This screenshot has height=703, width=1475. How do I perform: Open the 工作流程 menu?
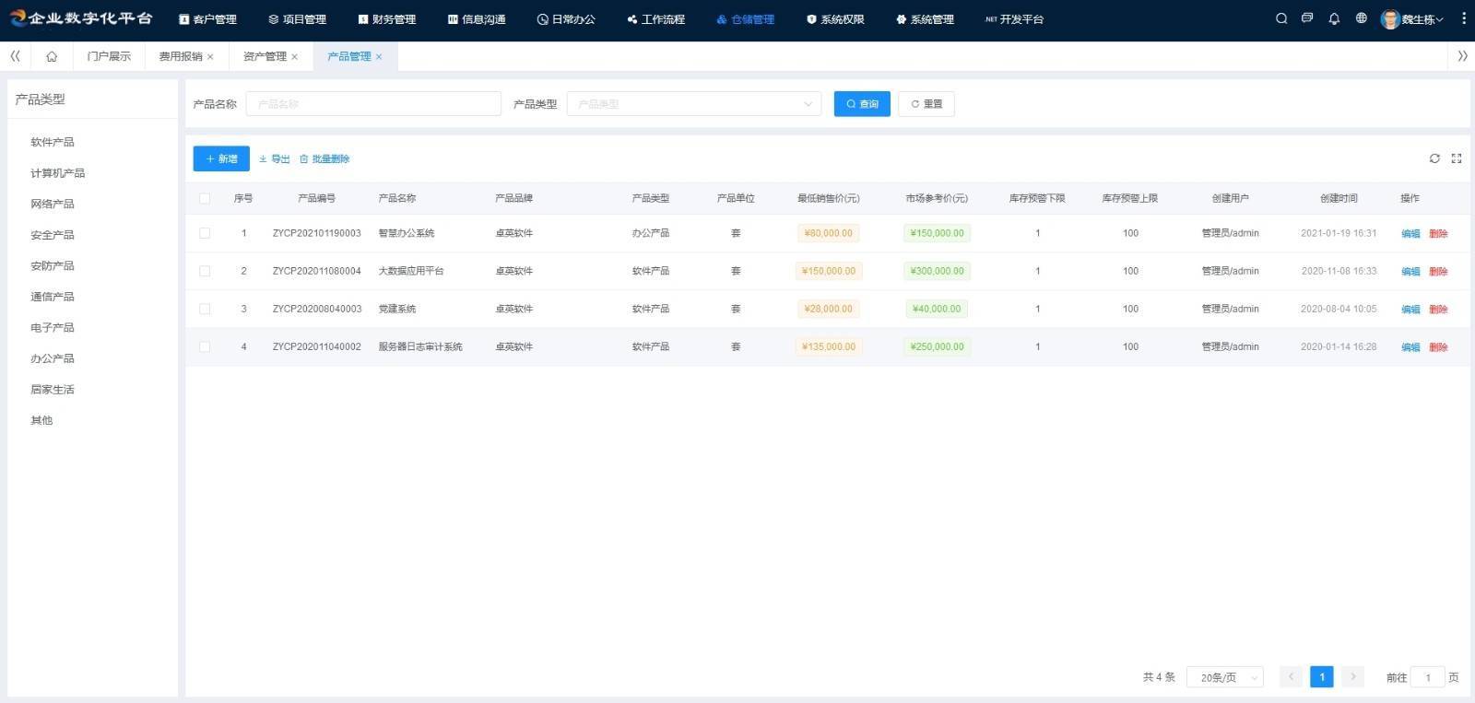click(x=656, y=19)
